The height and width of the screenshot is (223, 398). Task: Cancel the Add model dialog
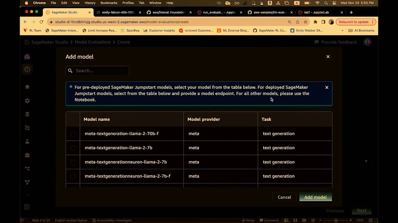(284, 197)
